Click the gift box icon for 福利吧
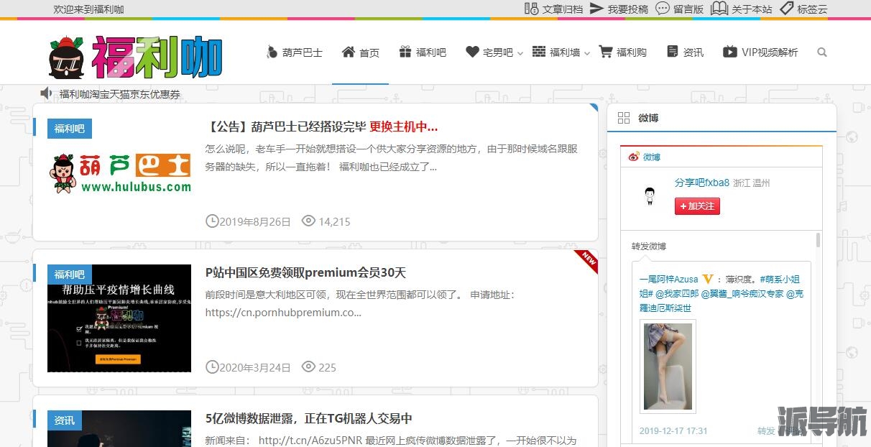Screen dimensions: 871x447 [405, 52]
